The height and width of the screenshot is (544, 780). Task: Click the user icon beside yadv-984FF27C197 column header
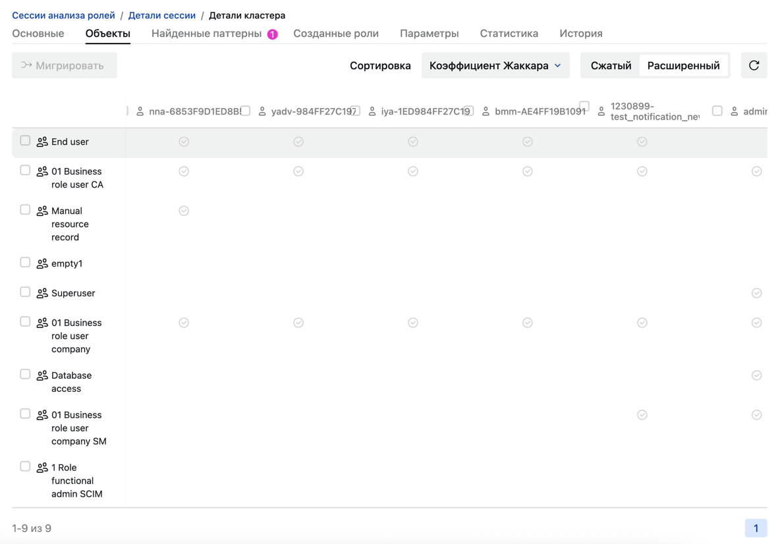point(262,111)
